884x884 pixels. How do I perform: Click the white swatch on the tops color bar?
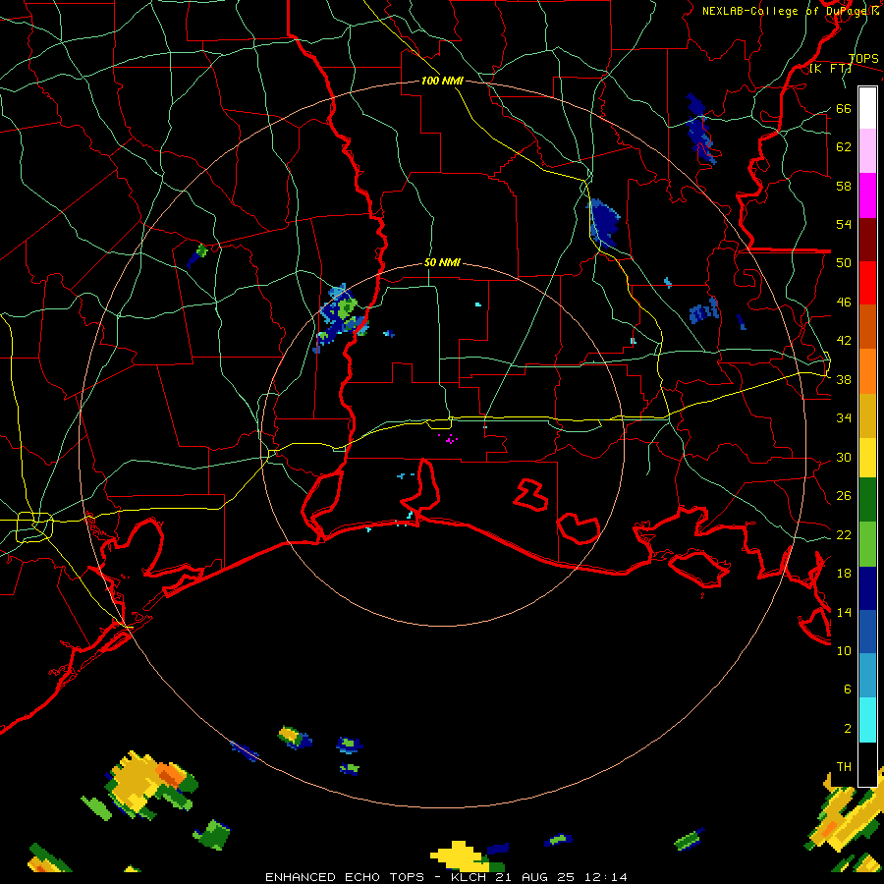pyautogui.click(x=867, y=108)
